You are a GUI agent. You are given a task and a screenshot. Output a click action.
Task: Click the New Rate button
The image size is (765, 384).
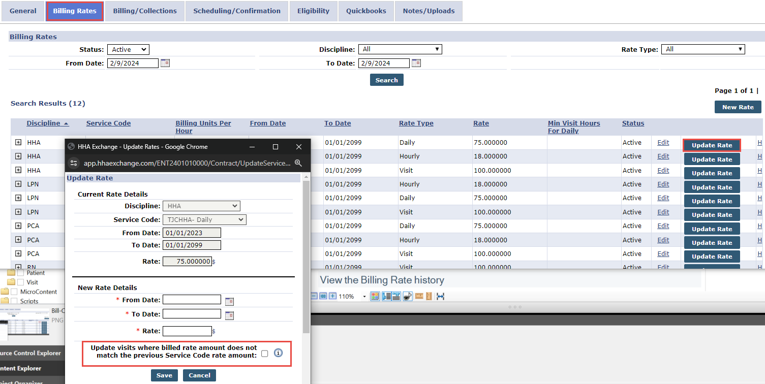pos(738,107)
